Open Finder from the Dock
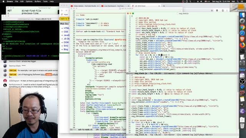This screenshot has width=246, height=138. click(242, 15)
